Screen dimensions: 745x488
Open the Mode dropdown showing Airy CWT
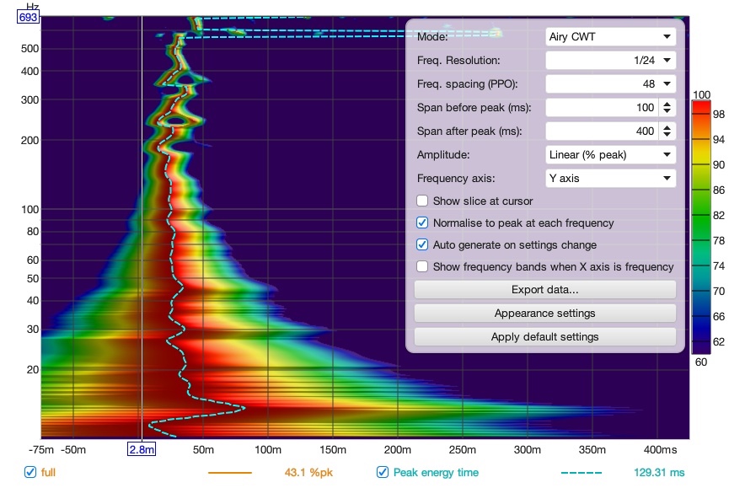pos(610,36)
